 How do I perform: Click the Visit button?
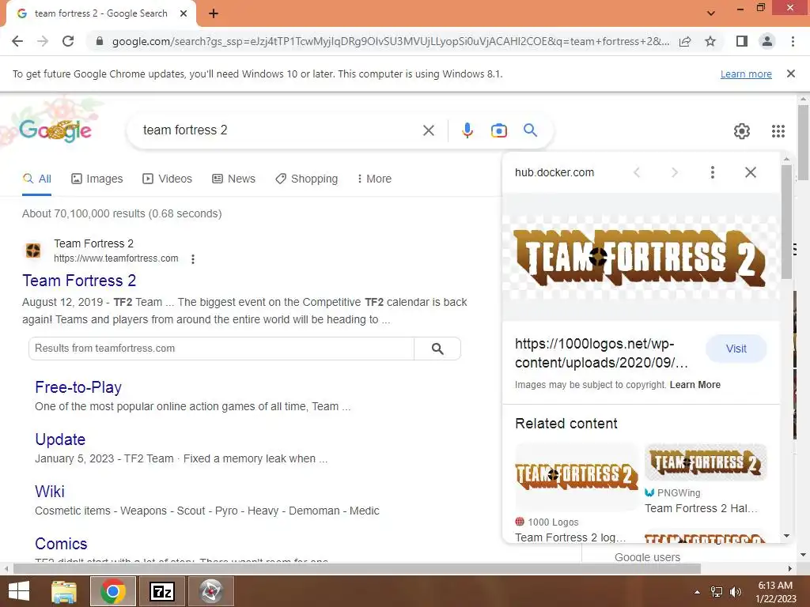pyautogui.click(x=736, y=349)
